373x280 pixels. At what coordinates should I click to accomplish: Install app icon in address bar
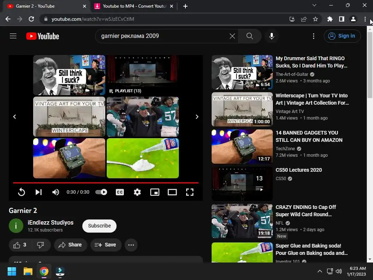(292, 19)
